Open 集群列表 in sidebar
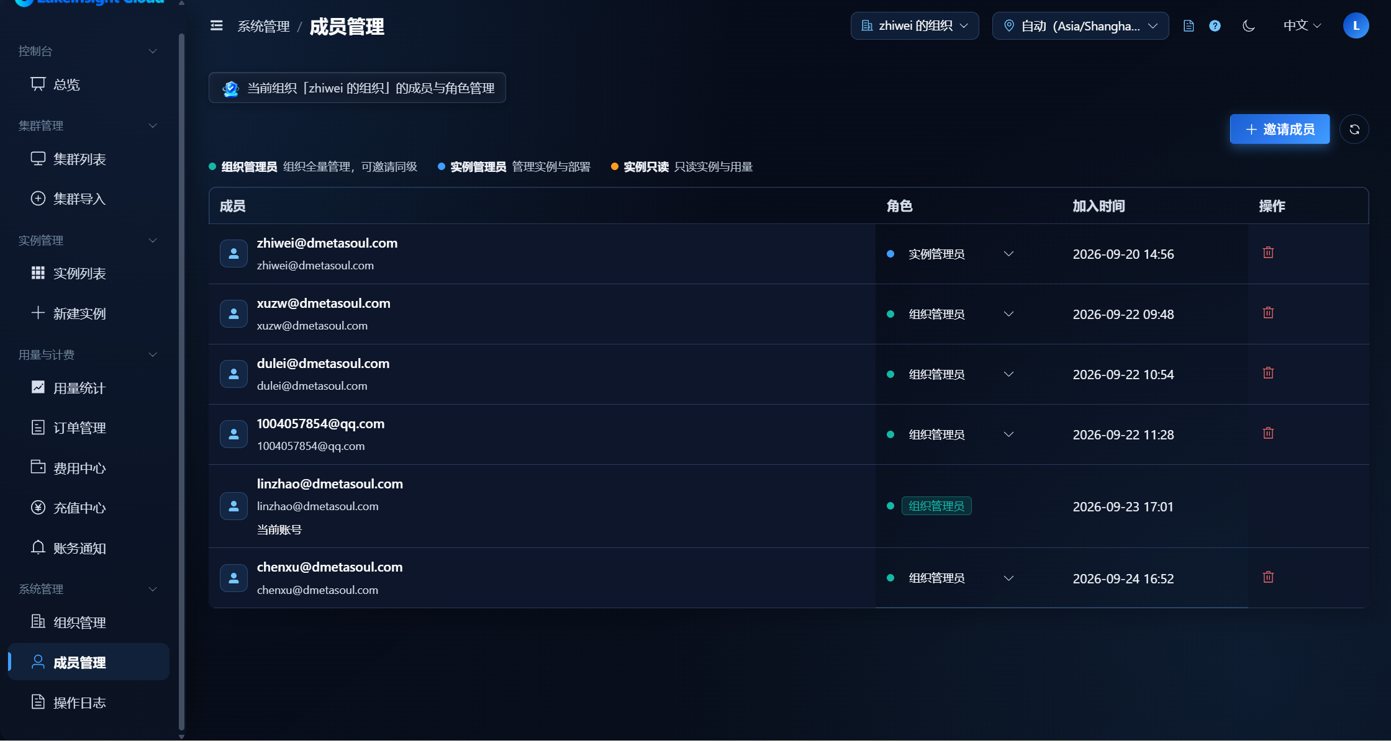Image resolution: width=1391 pixels, height=741 pixels. [x=88, y=159]
